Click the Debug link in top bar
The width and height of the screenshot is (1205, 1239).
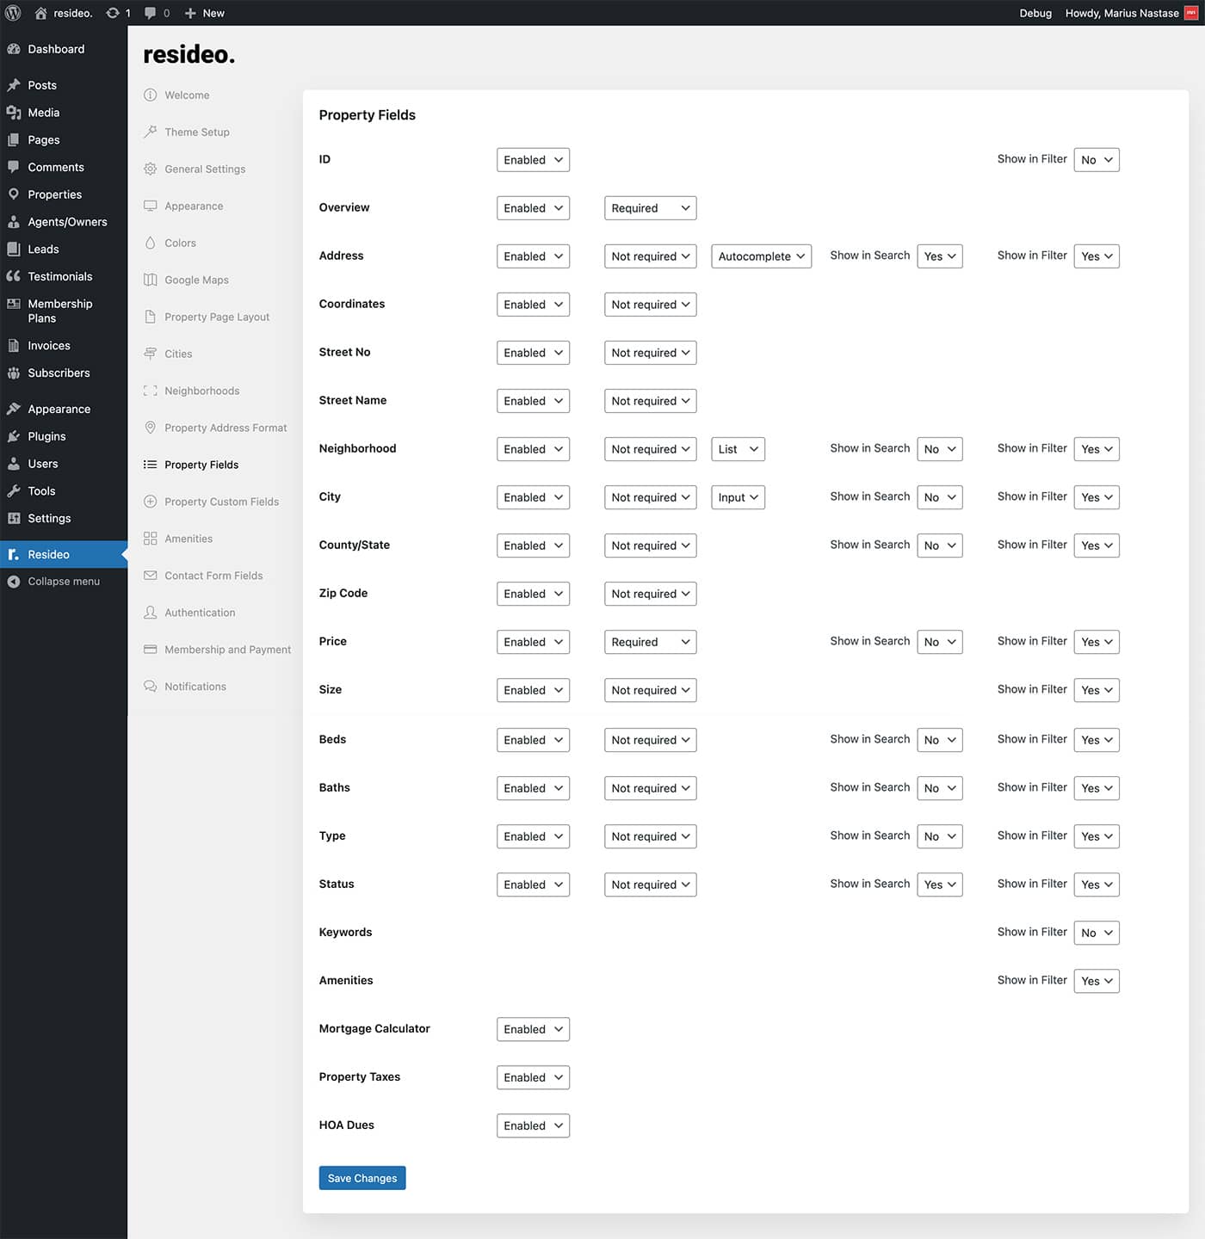(x=1035, y=13)
